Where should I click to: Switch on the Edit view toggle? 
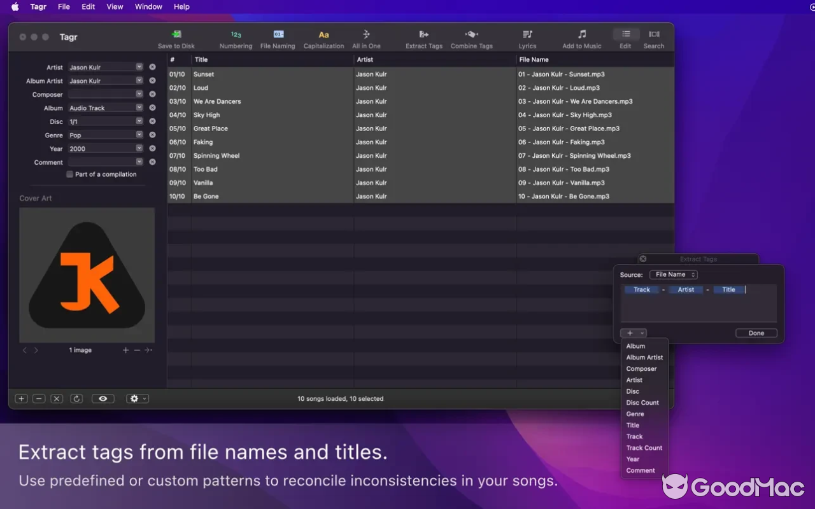626,34
